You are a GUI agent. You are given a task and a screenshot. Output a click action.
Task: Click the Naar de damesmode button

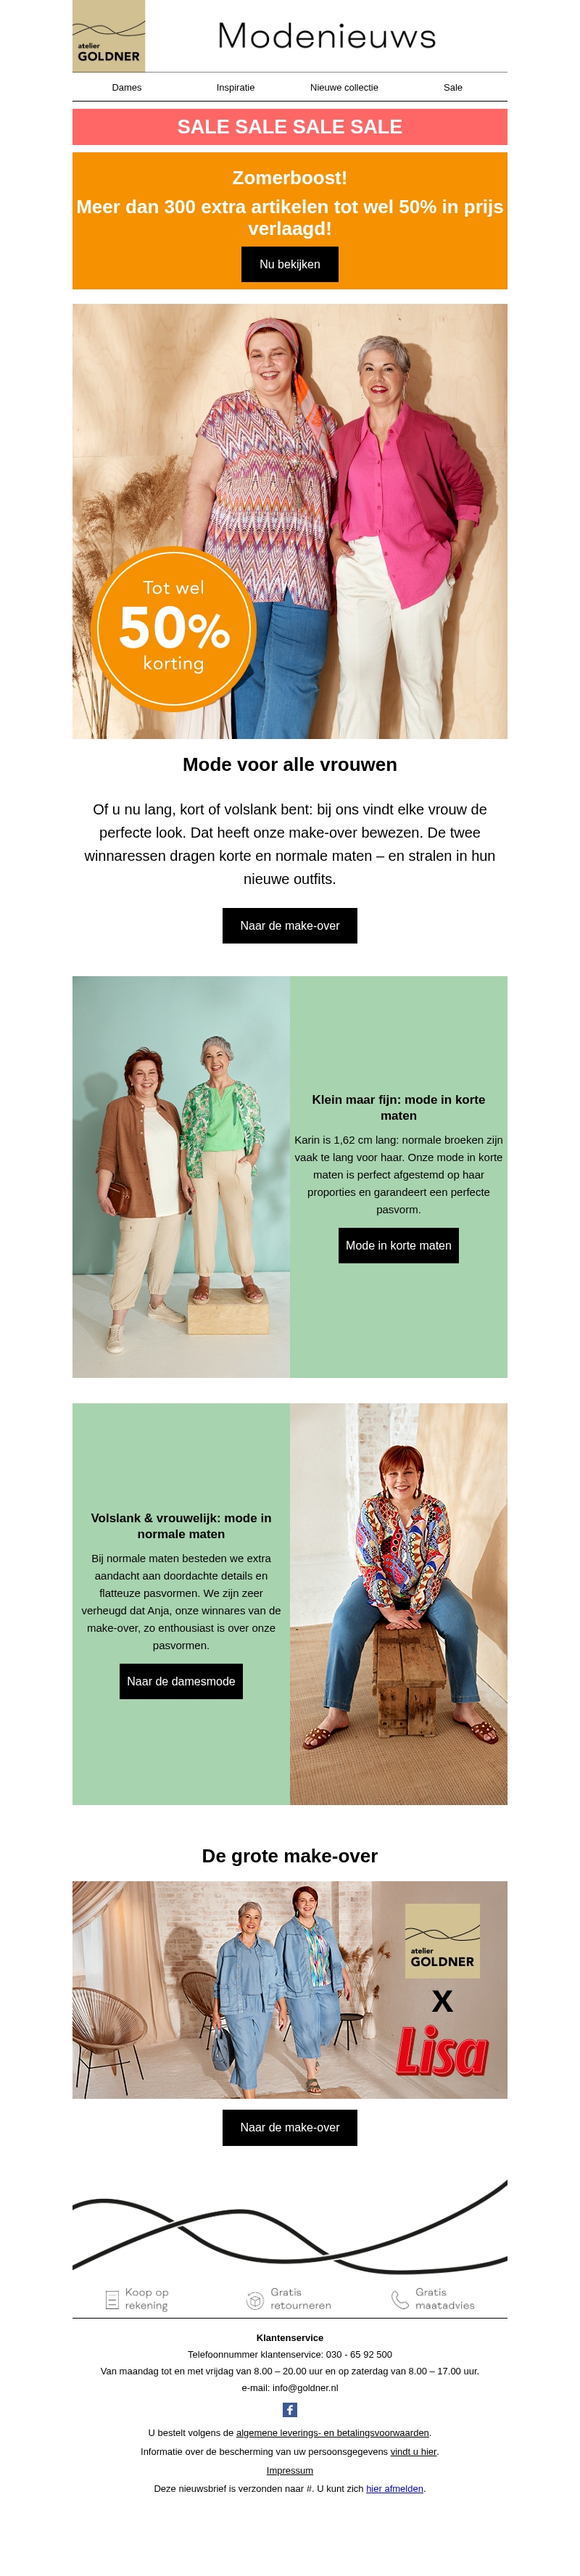181,1681
